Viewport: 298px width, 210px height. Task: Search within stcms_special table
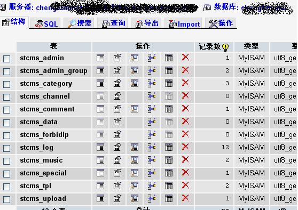click(x=135, y=173)
